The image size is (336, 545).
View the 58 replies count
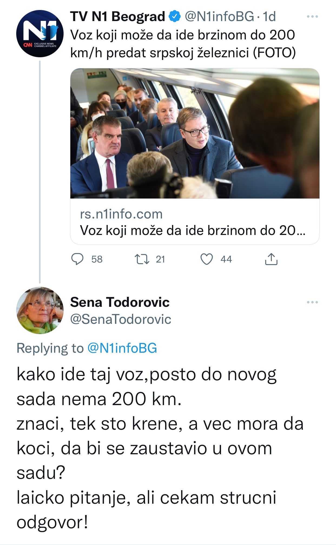97,259
